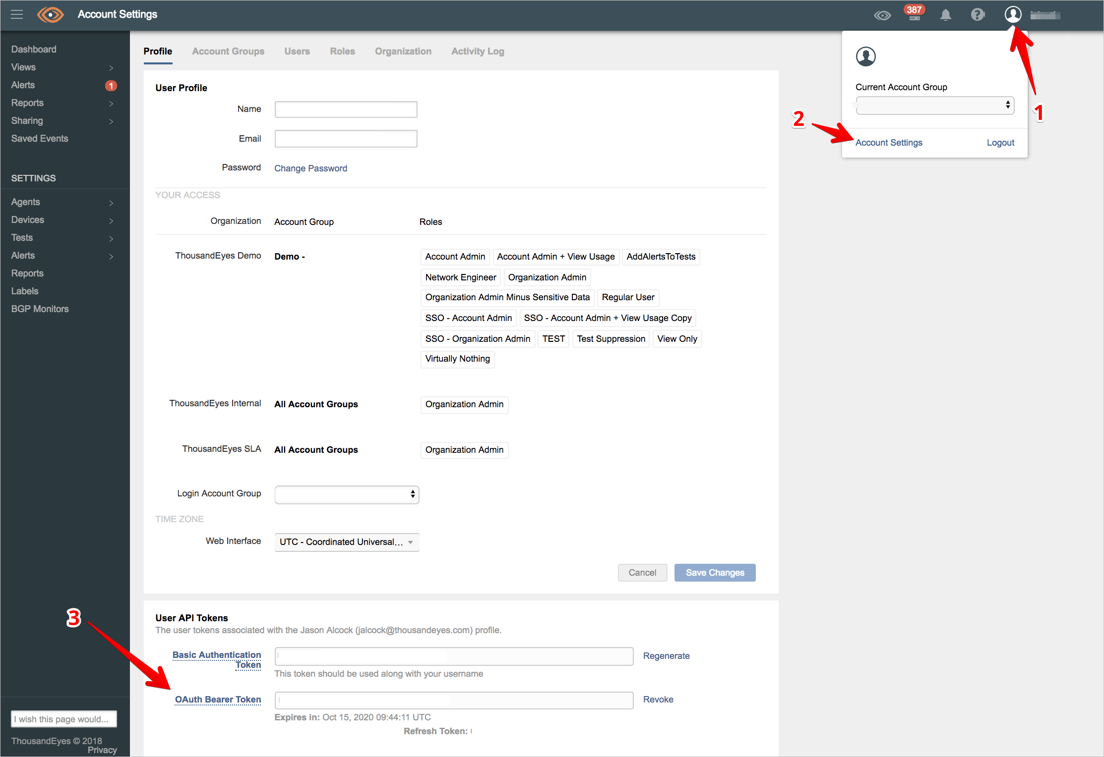Click the hamburger menu icon

17,15
